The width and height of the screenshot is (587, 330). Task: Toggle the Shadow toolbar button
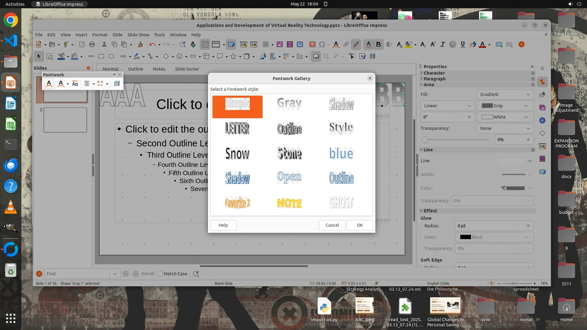coord(316,57)
